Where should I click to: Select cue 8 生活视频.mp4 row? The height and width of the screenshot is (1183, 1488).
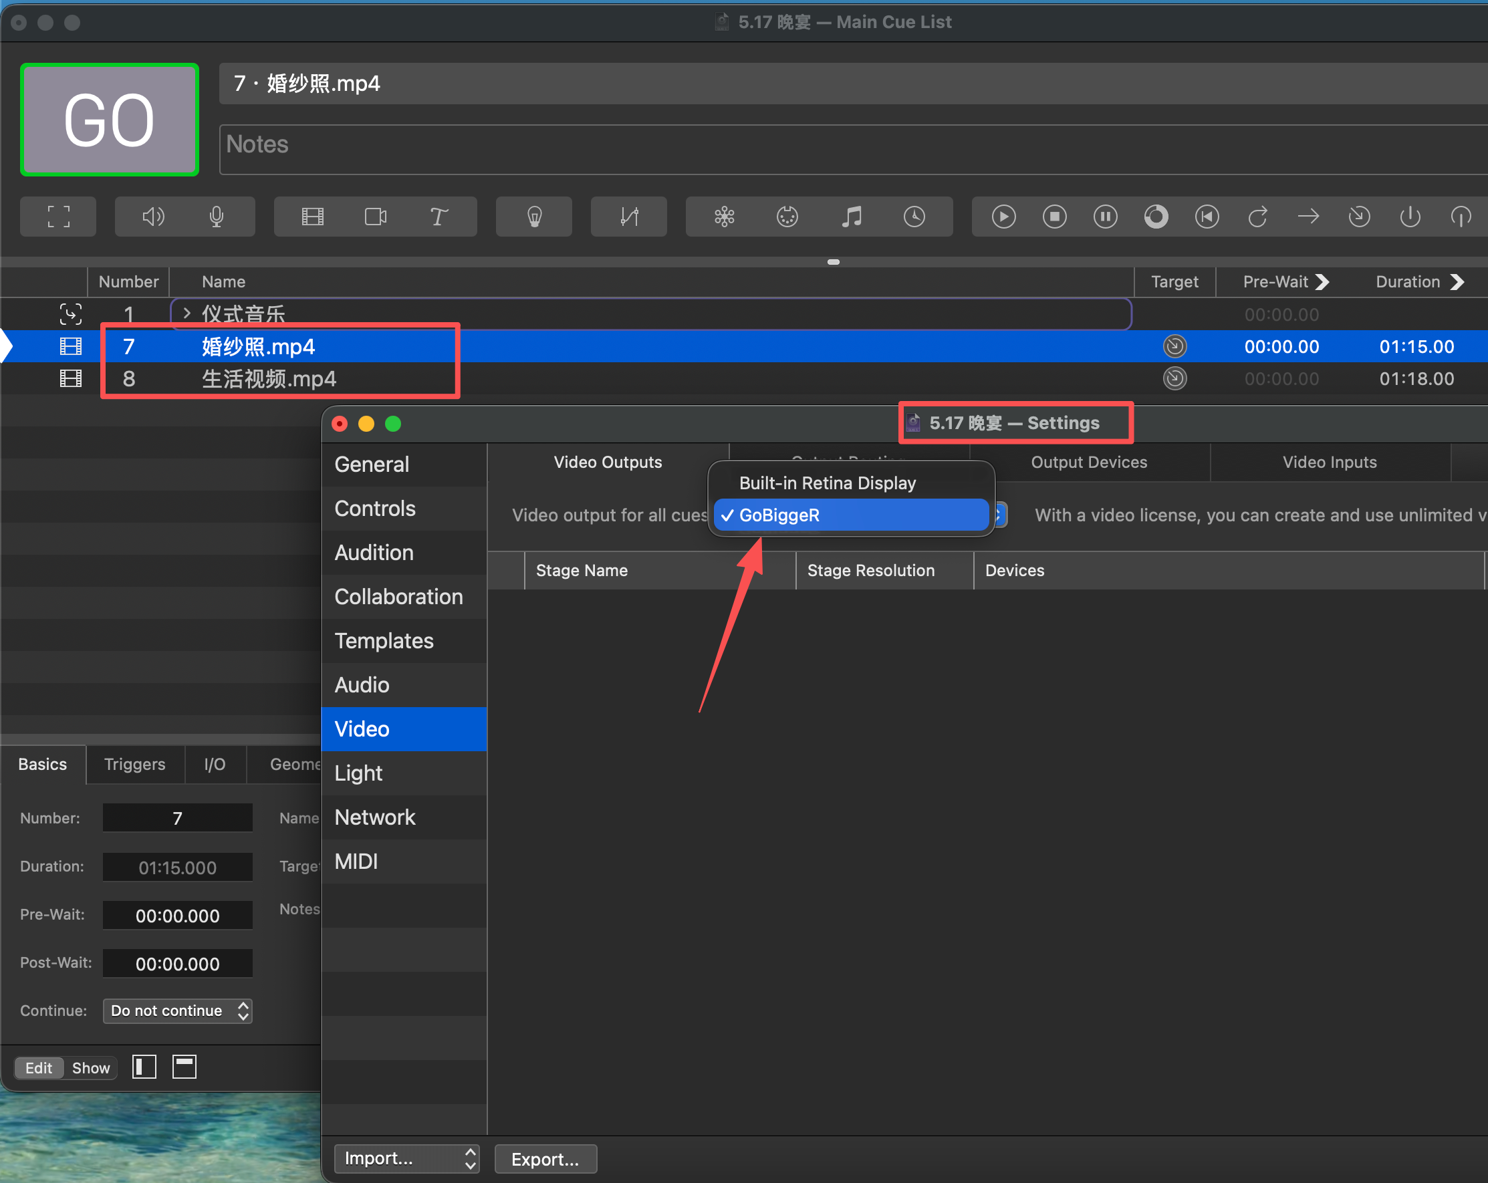pos(744,378)
